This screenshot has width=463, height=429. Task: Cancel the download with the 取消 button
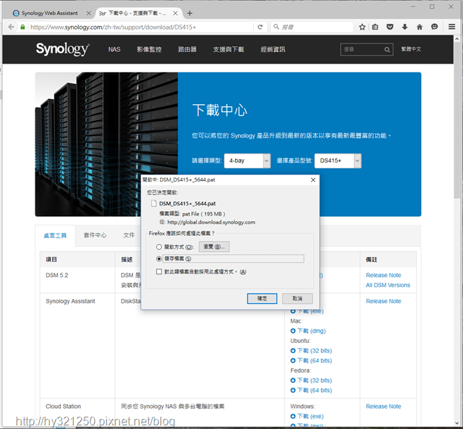pos(297,298)
